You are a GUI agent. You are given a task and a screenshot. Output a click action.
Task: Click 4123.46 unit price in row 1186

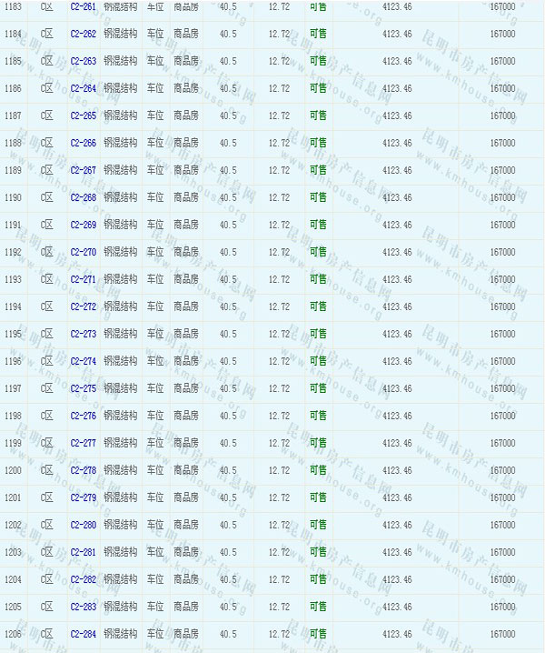coord(397,89)
